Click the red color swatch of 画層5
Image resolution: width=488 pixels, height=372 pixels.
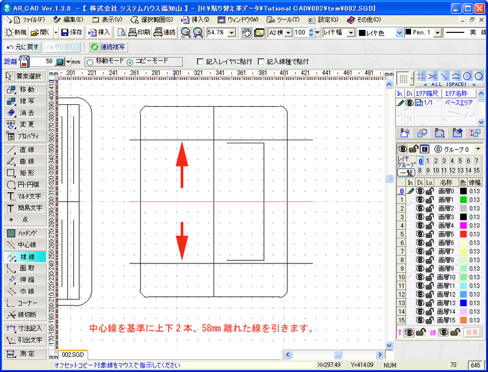pos(464,234)
